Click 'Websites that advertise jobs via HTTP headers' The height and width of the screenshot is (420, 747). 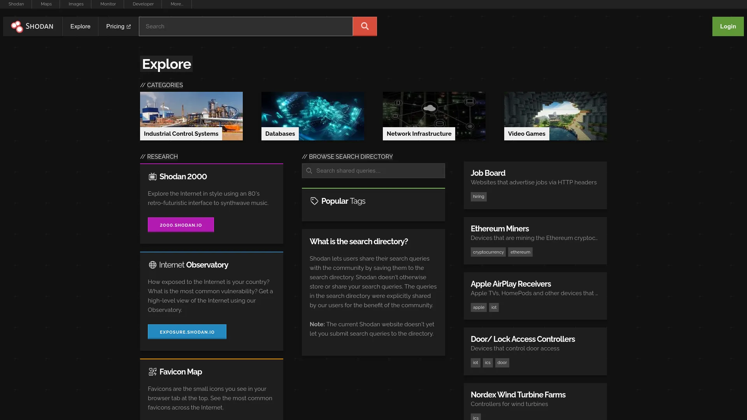pyautogui.click(x=533, y=182)
